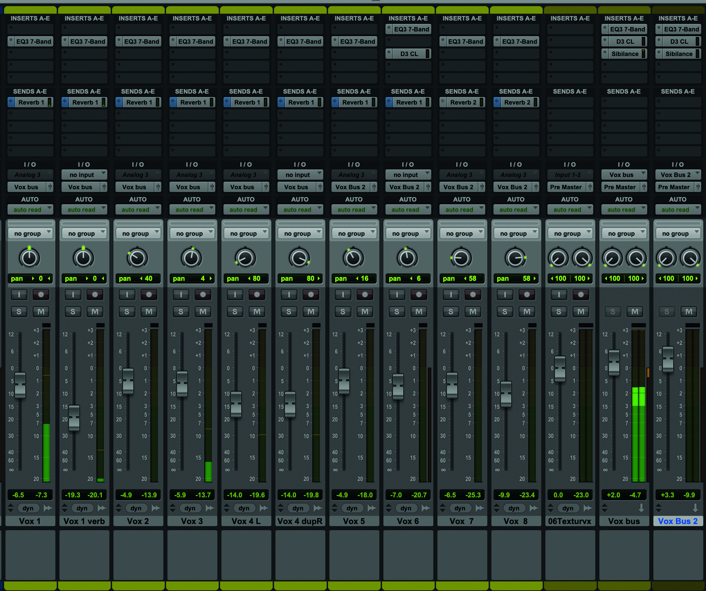The width and height of the screenshot is (706, 591).
Task: Open Sibilance insert on Vox bus
Action: click(625, 54)
